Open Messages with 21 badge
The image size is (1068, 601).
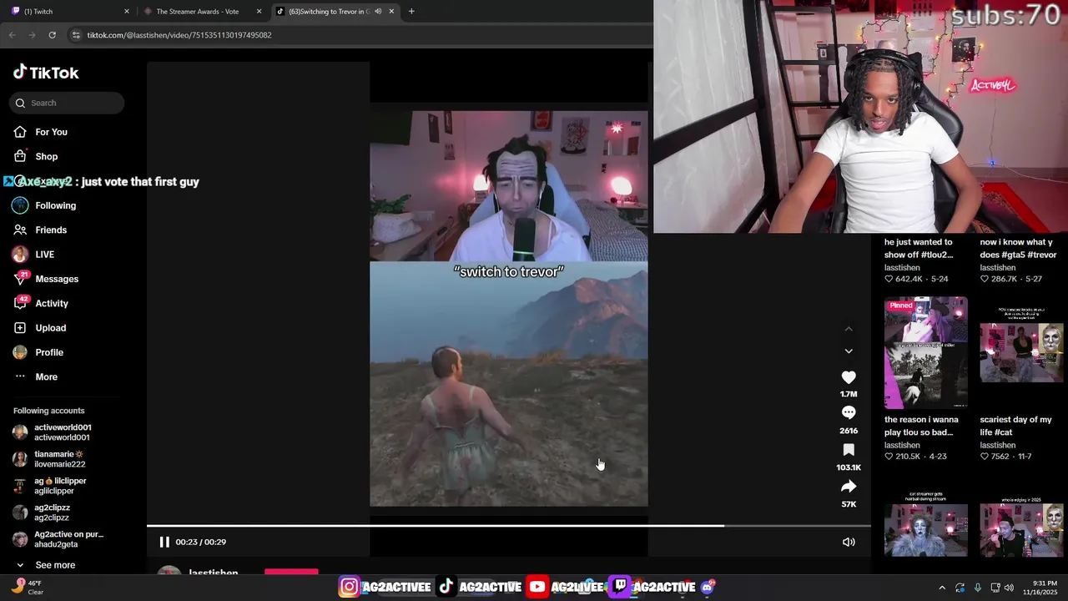tap(46, 279)
